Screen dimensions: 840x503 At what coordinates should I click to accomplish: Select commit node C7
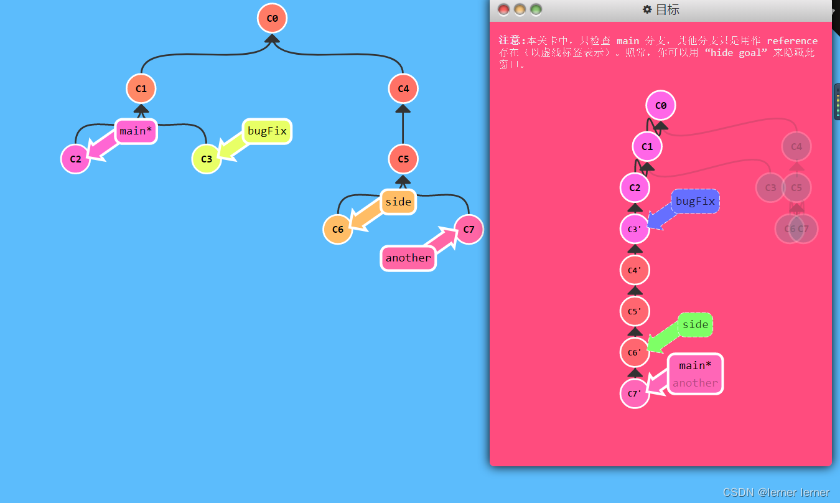tap(469, 229)
